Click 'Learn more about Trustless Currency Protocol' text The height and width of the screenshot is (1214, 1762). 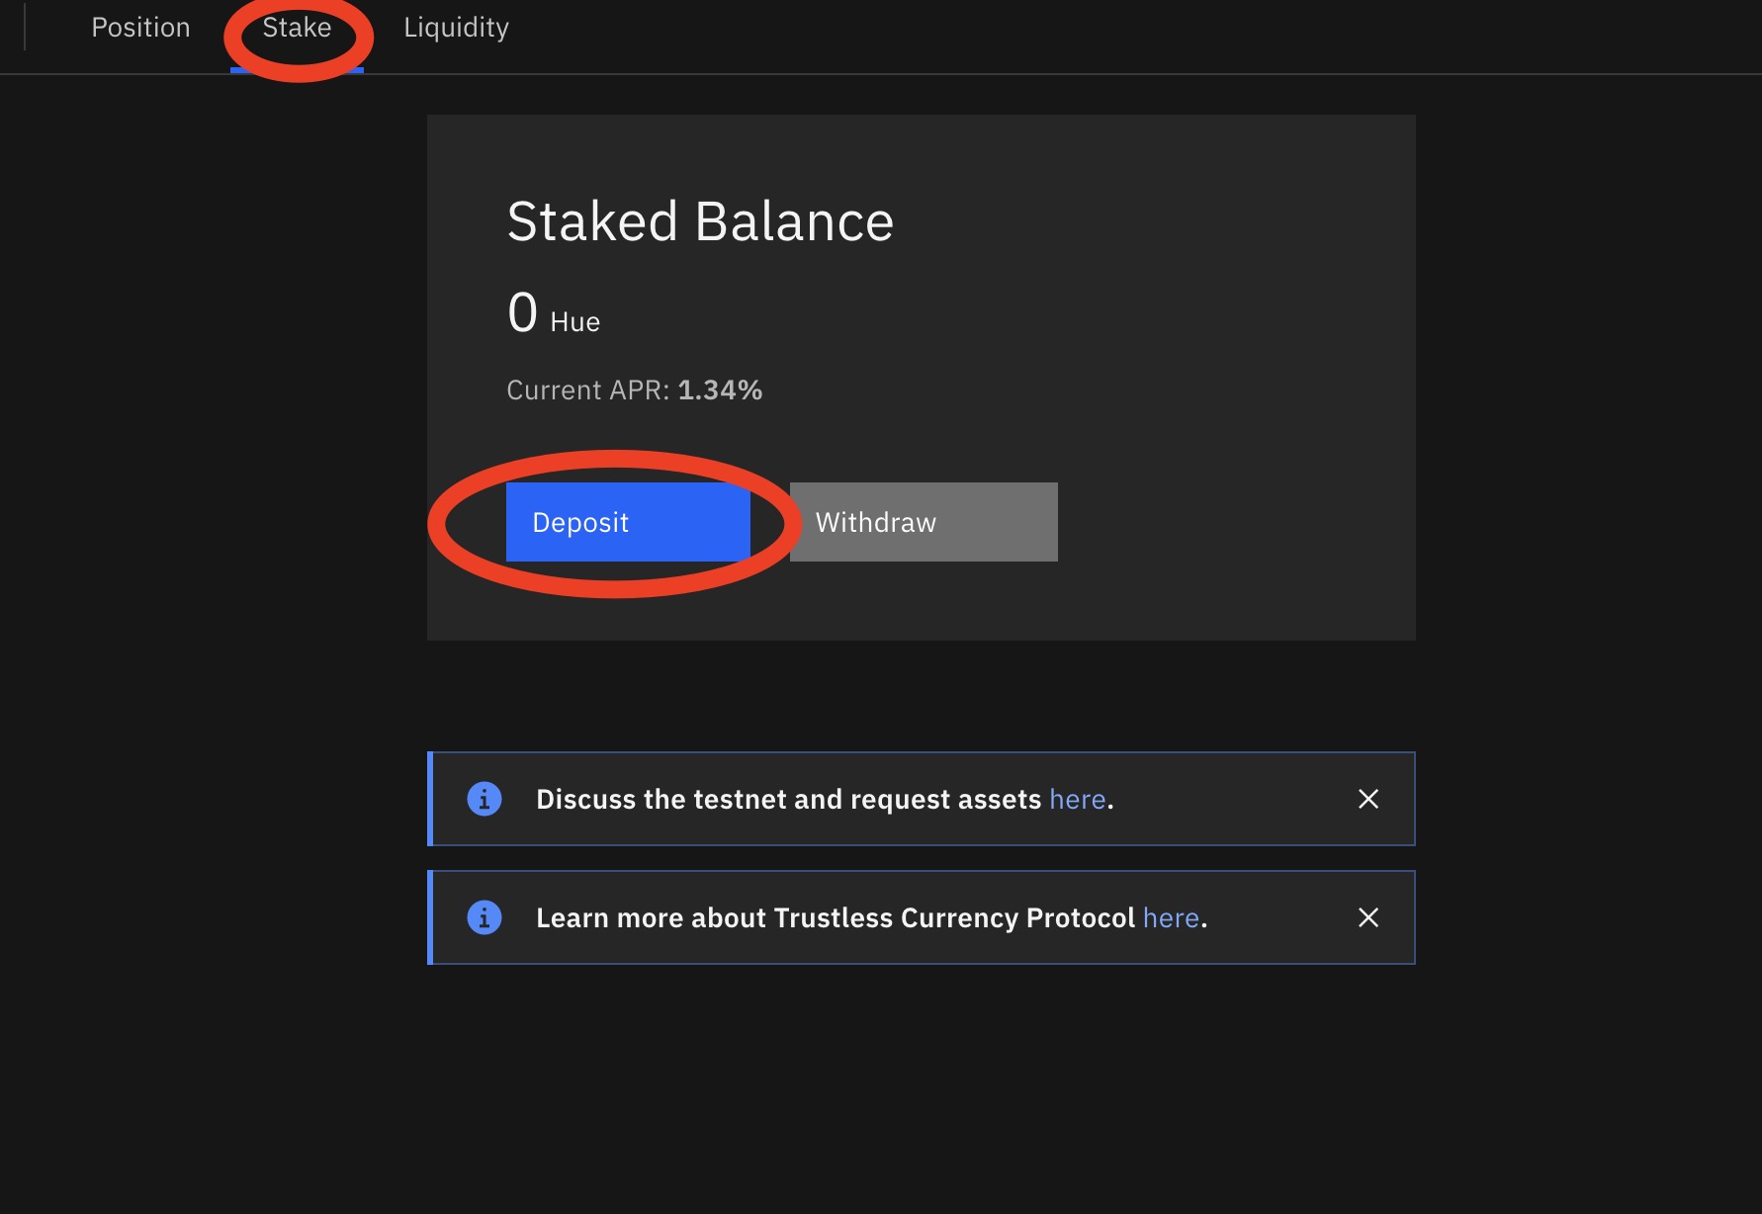pos(835,917)
